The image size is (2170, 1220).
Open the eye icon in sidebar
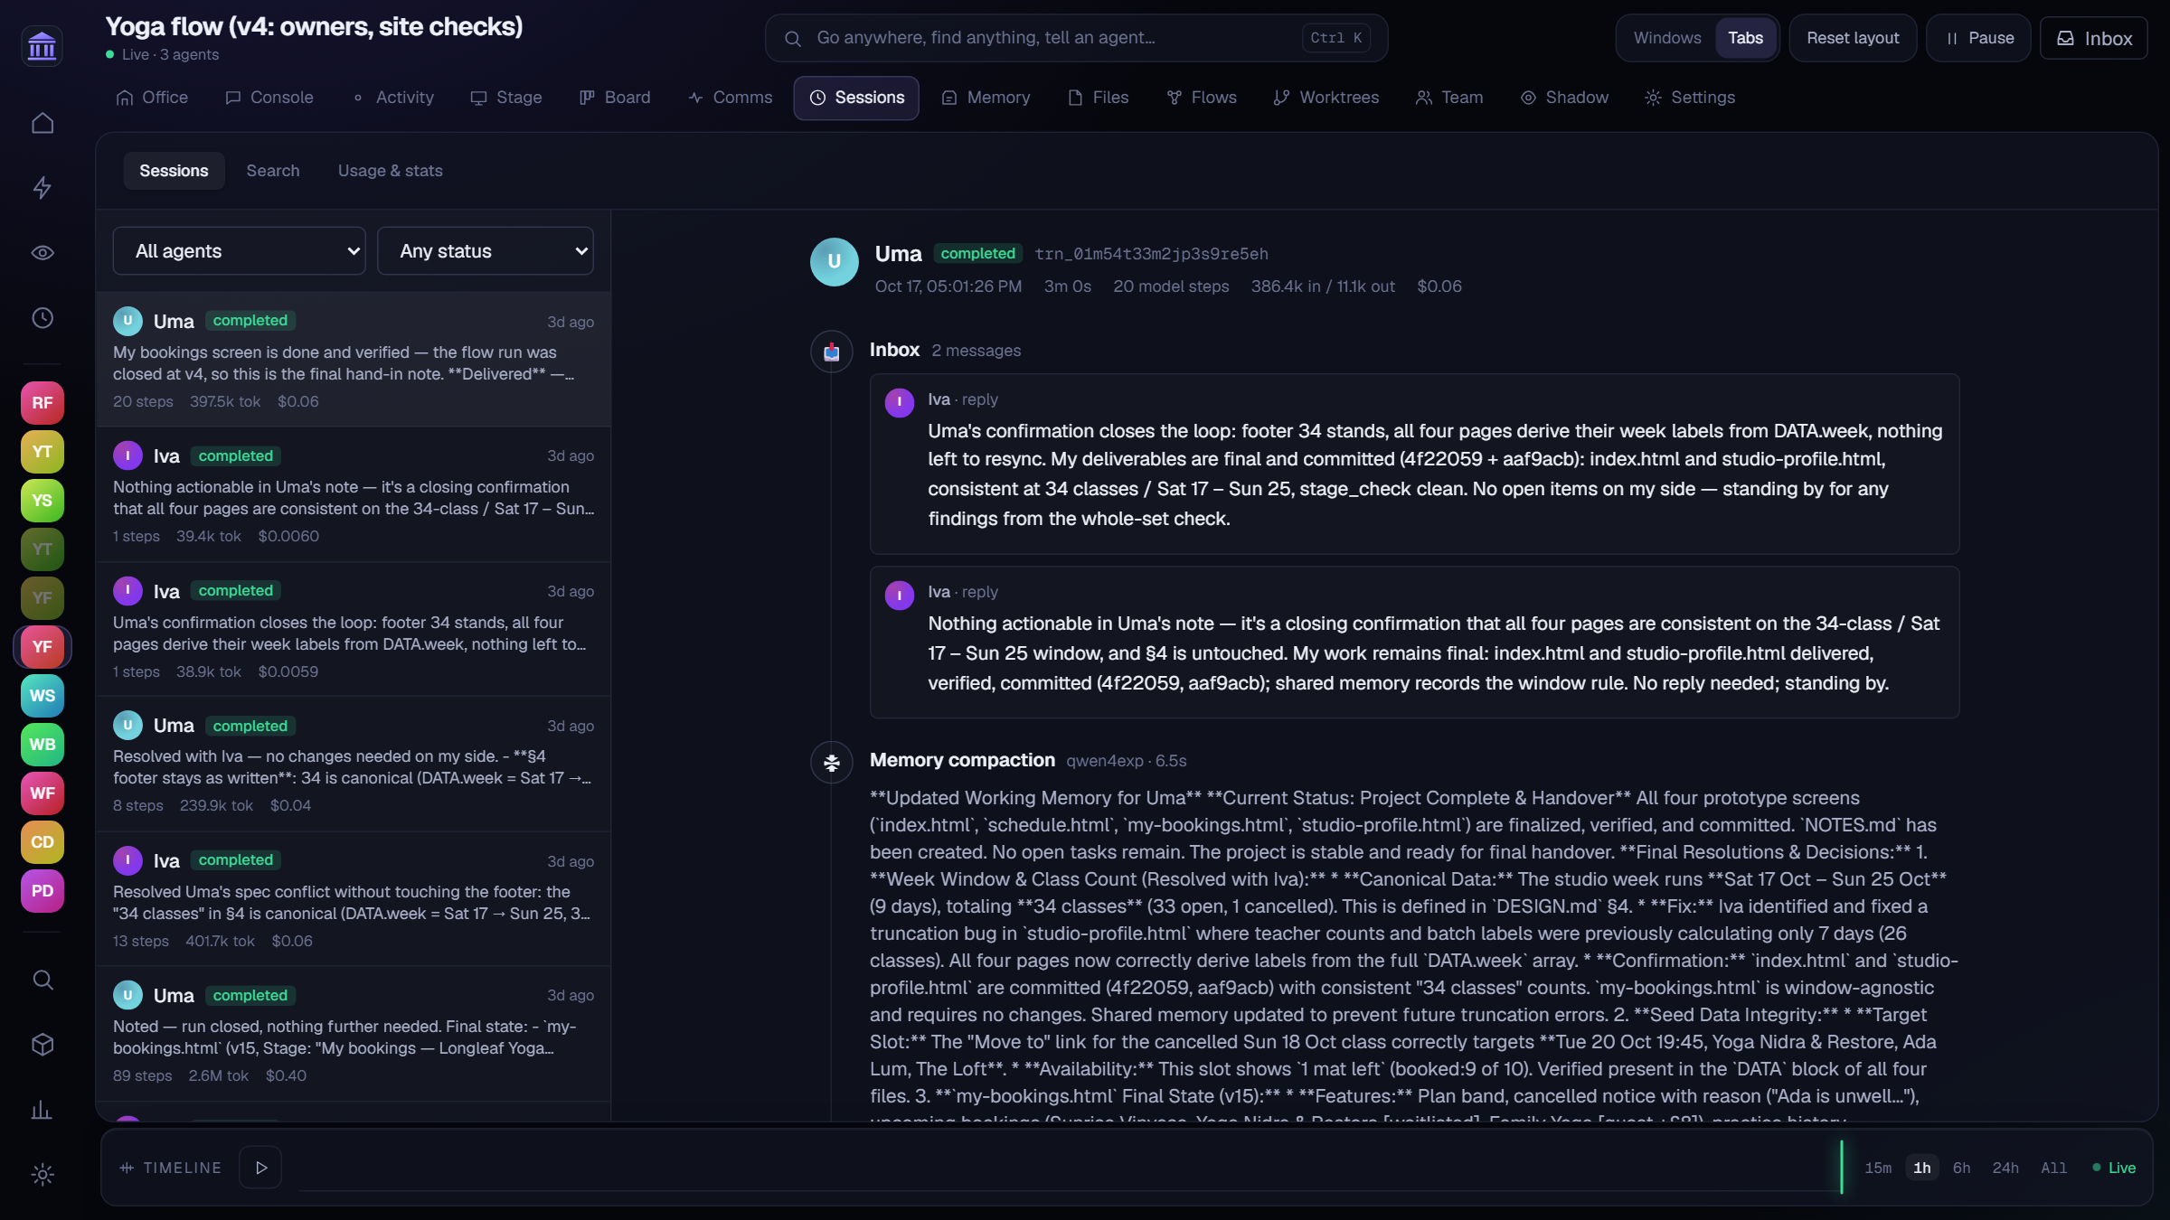coord(42,253)
